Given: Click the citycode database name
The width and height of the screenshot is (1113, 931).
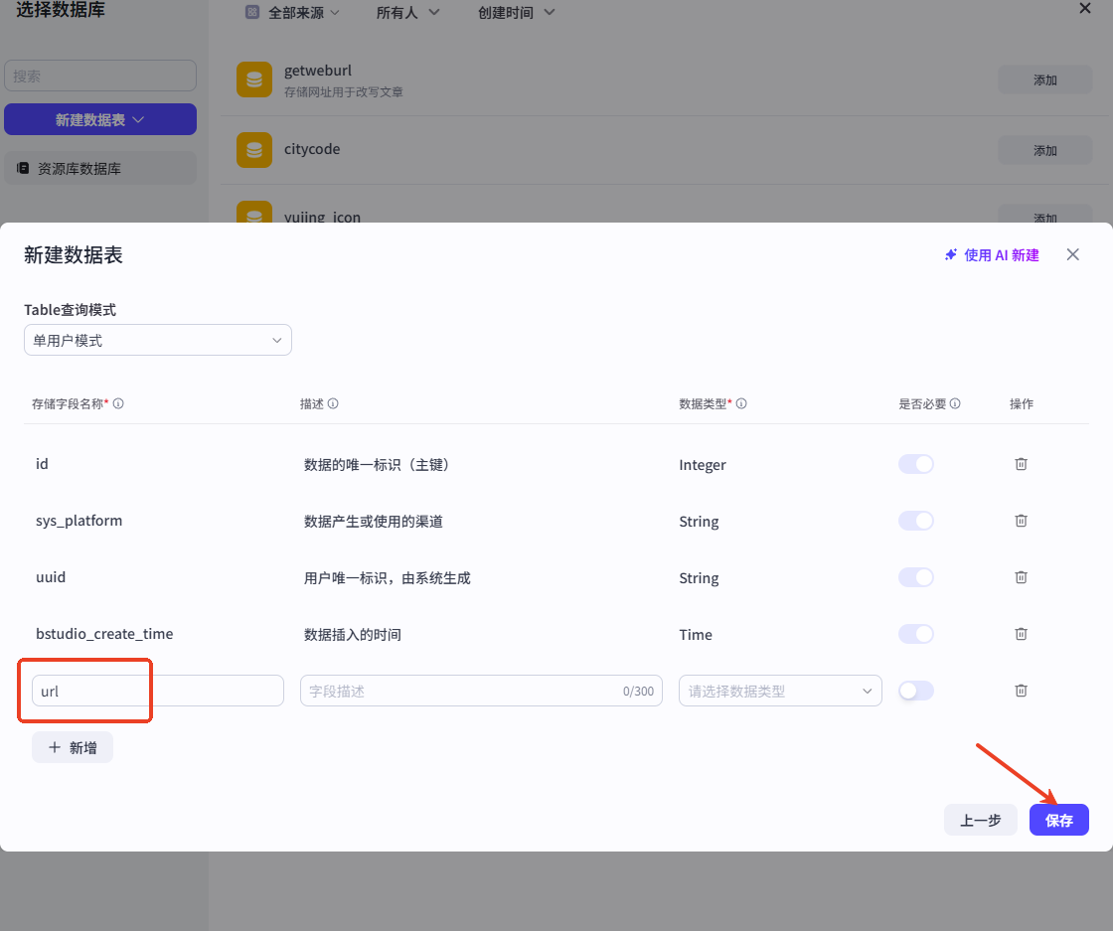Looking at the screenshot, I should [x=312, y=149].
